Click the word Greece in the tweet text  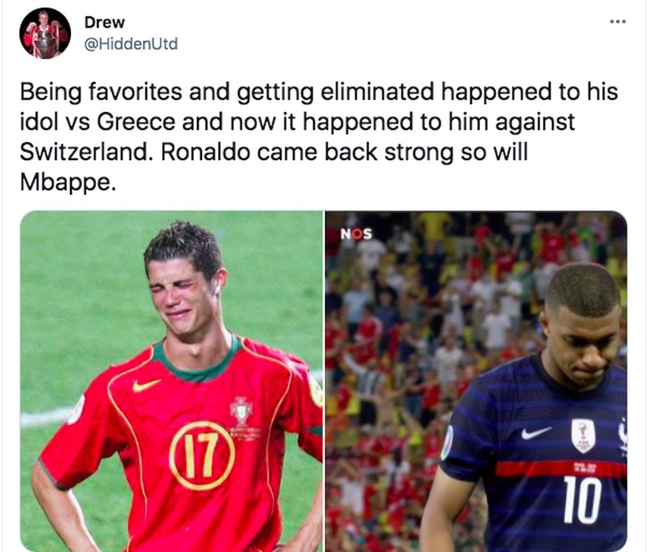(136, 122)
